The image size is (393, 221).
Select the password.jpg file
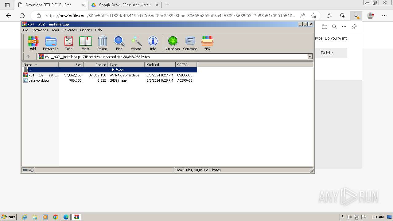point(36,80)
